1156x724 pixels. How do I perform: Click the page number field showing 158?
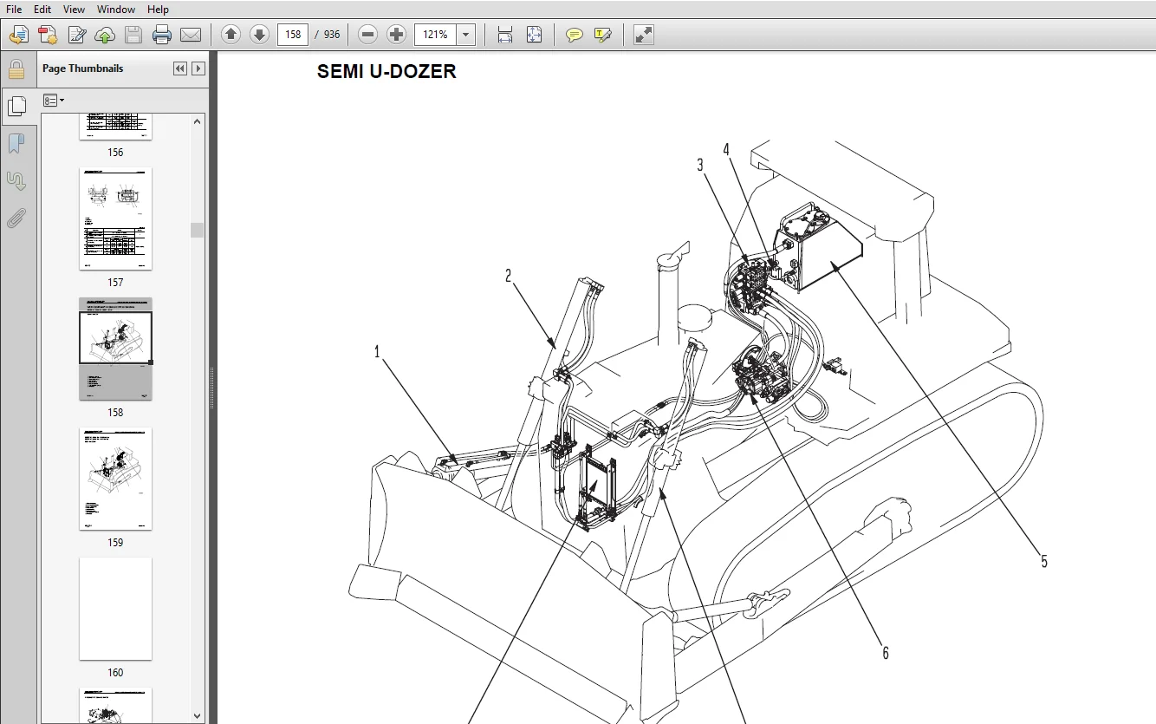point(294,35)
